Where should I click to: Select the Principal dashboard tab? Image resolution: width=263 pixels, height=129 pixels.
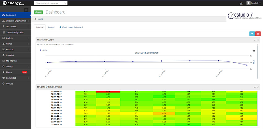coord(40,27)
